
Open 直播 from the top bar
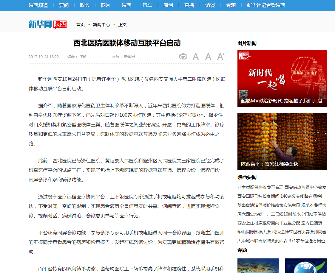[x=189, y=5]
